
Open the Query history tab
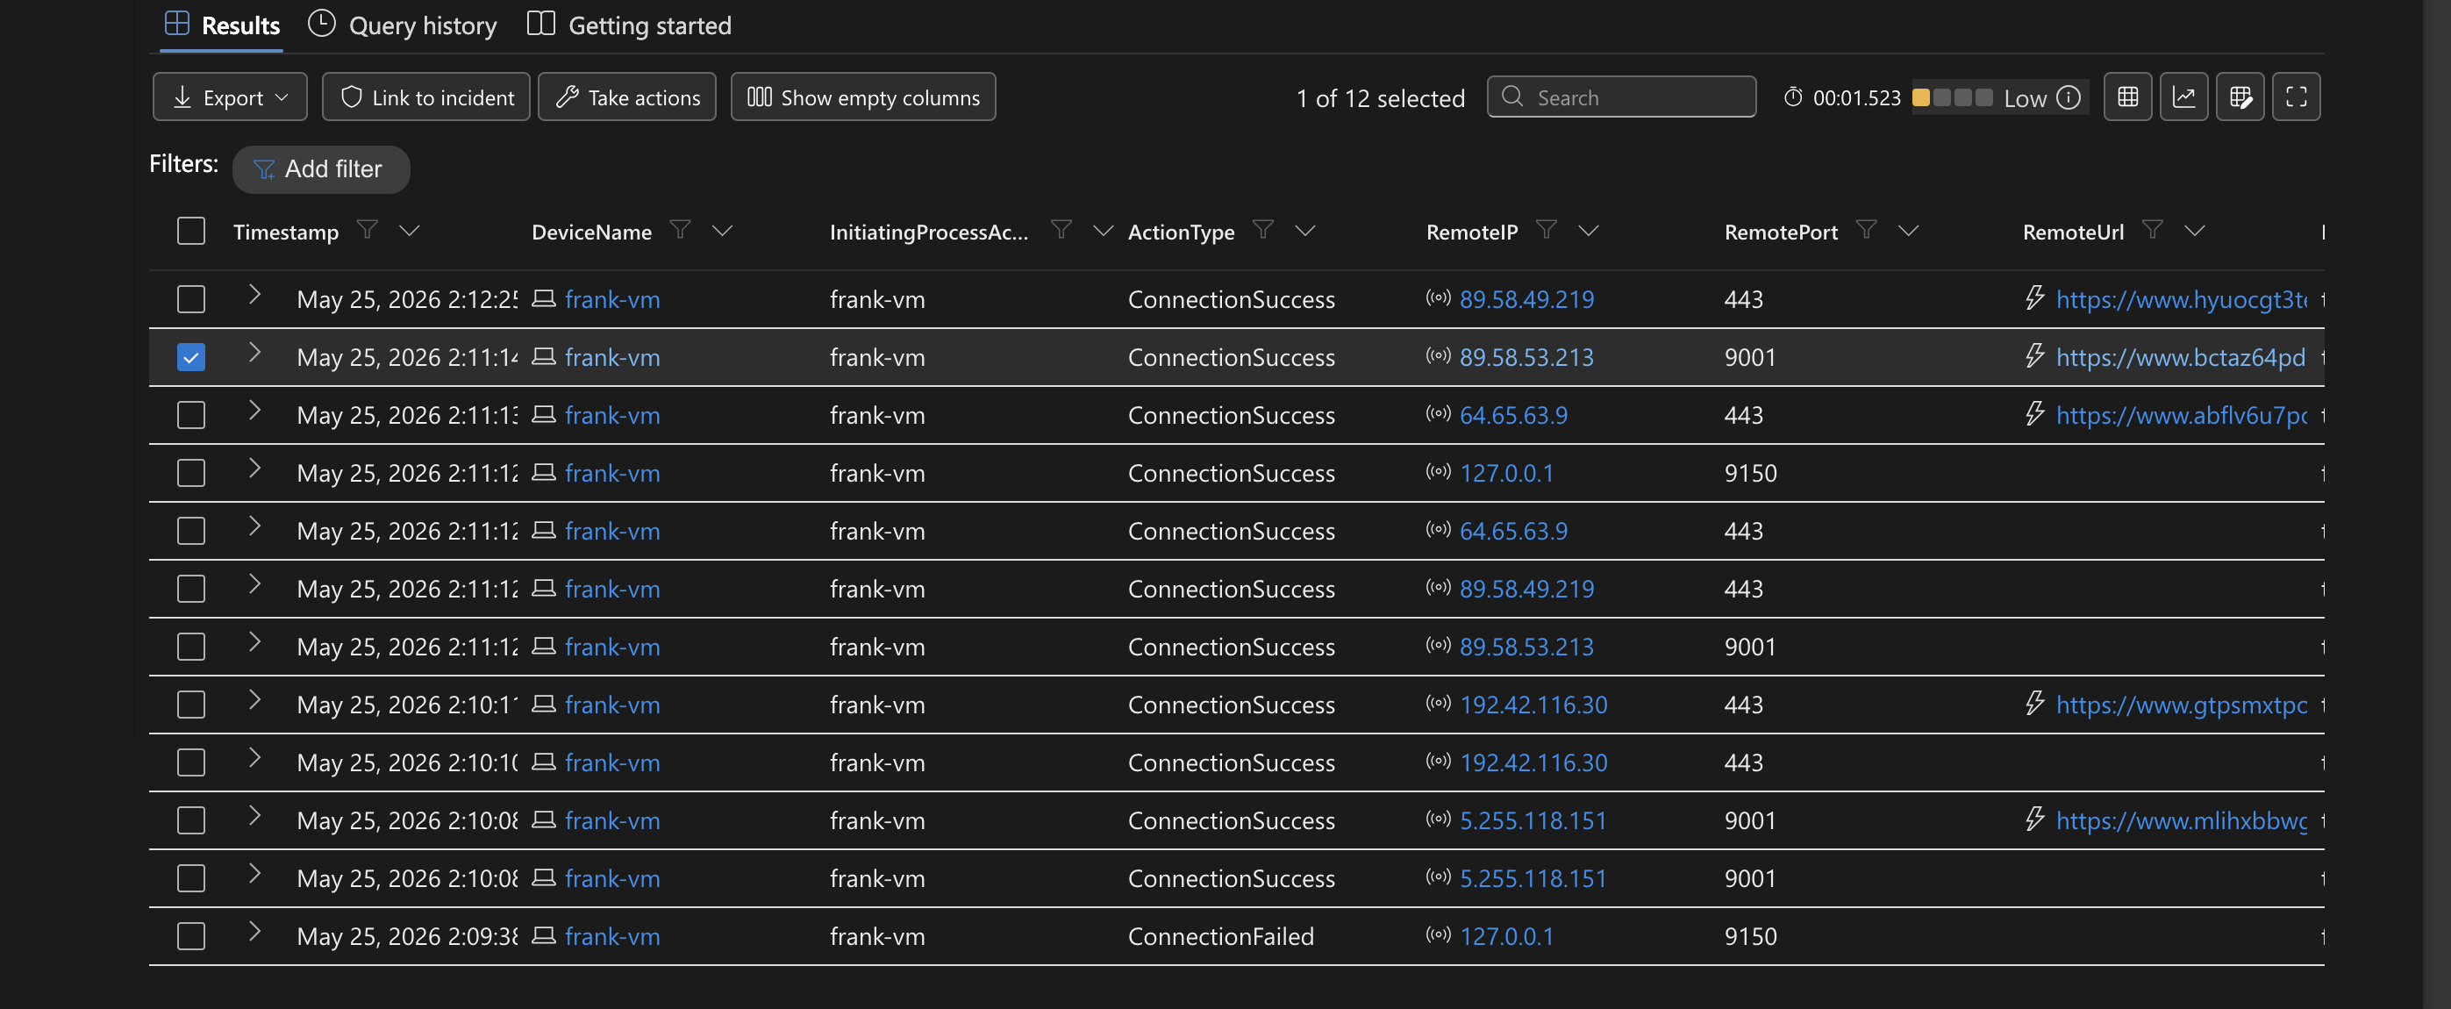403,25
